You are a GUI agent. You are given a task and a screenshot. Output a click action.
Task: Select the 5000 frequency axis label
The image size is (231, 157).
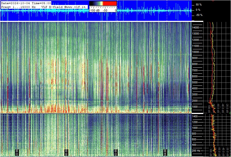tap(195, 82)
